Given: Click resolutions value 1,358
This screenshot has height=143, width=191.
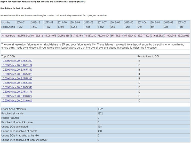Looking at the screenshot, I should 180,27.
